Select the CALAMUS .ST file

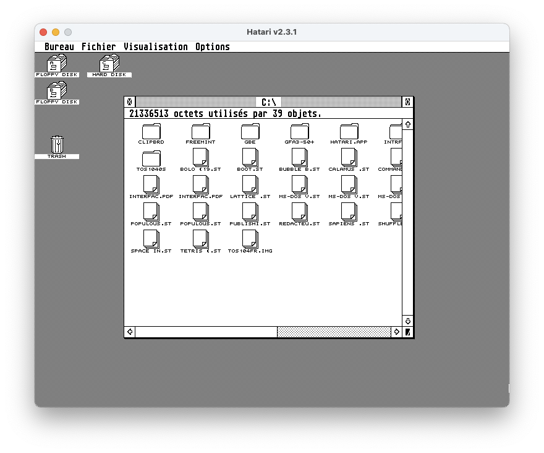click(x=349, y=160)
